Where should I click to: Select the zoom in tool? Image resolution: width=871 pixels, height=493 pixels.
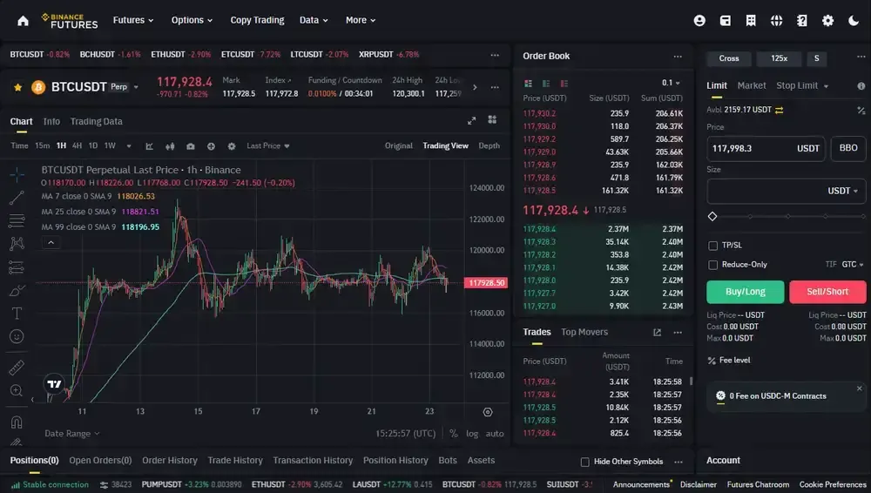click(x=17, y=391)
